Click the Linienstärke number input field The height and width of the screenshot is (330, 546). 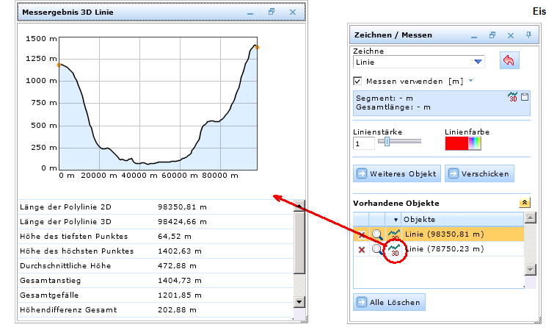[x=363, y=144]
